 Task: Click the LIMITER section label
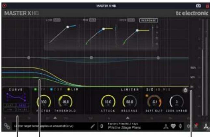pyautogui.click(x=130, y=89)
